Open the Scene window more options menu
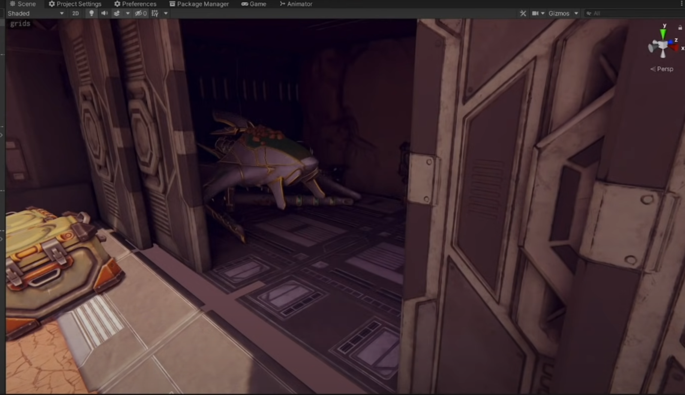The height and width of the screenshot is (395, 685). click(681, 4)
